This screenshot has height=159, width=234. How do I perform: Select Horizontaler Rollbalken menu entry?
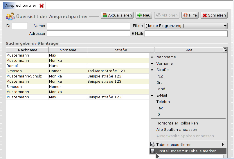point(177,123)
